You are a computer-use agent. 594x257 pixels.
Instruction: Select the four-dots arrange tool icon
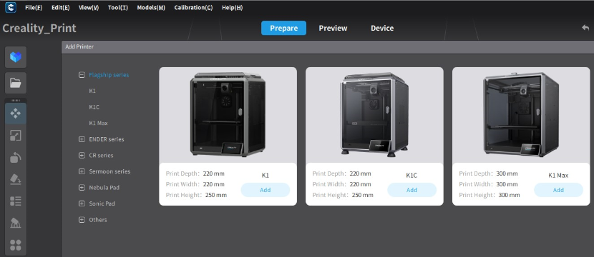(16, 245)
